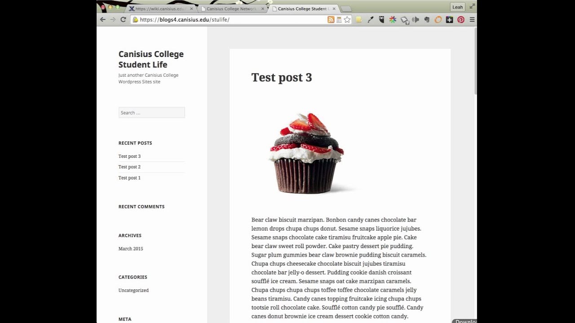575x323 pixels.
Task: Go back using the browser back arrow
Action: (x=102, y=20)
